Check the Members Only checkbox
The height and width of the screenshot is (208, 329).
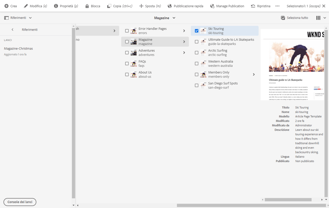click(x=197, y=74)
